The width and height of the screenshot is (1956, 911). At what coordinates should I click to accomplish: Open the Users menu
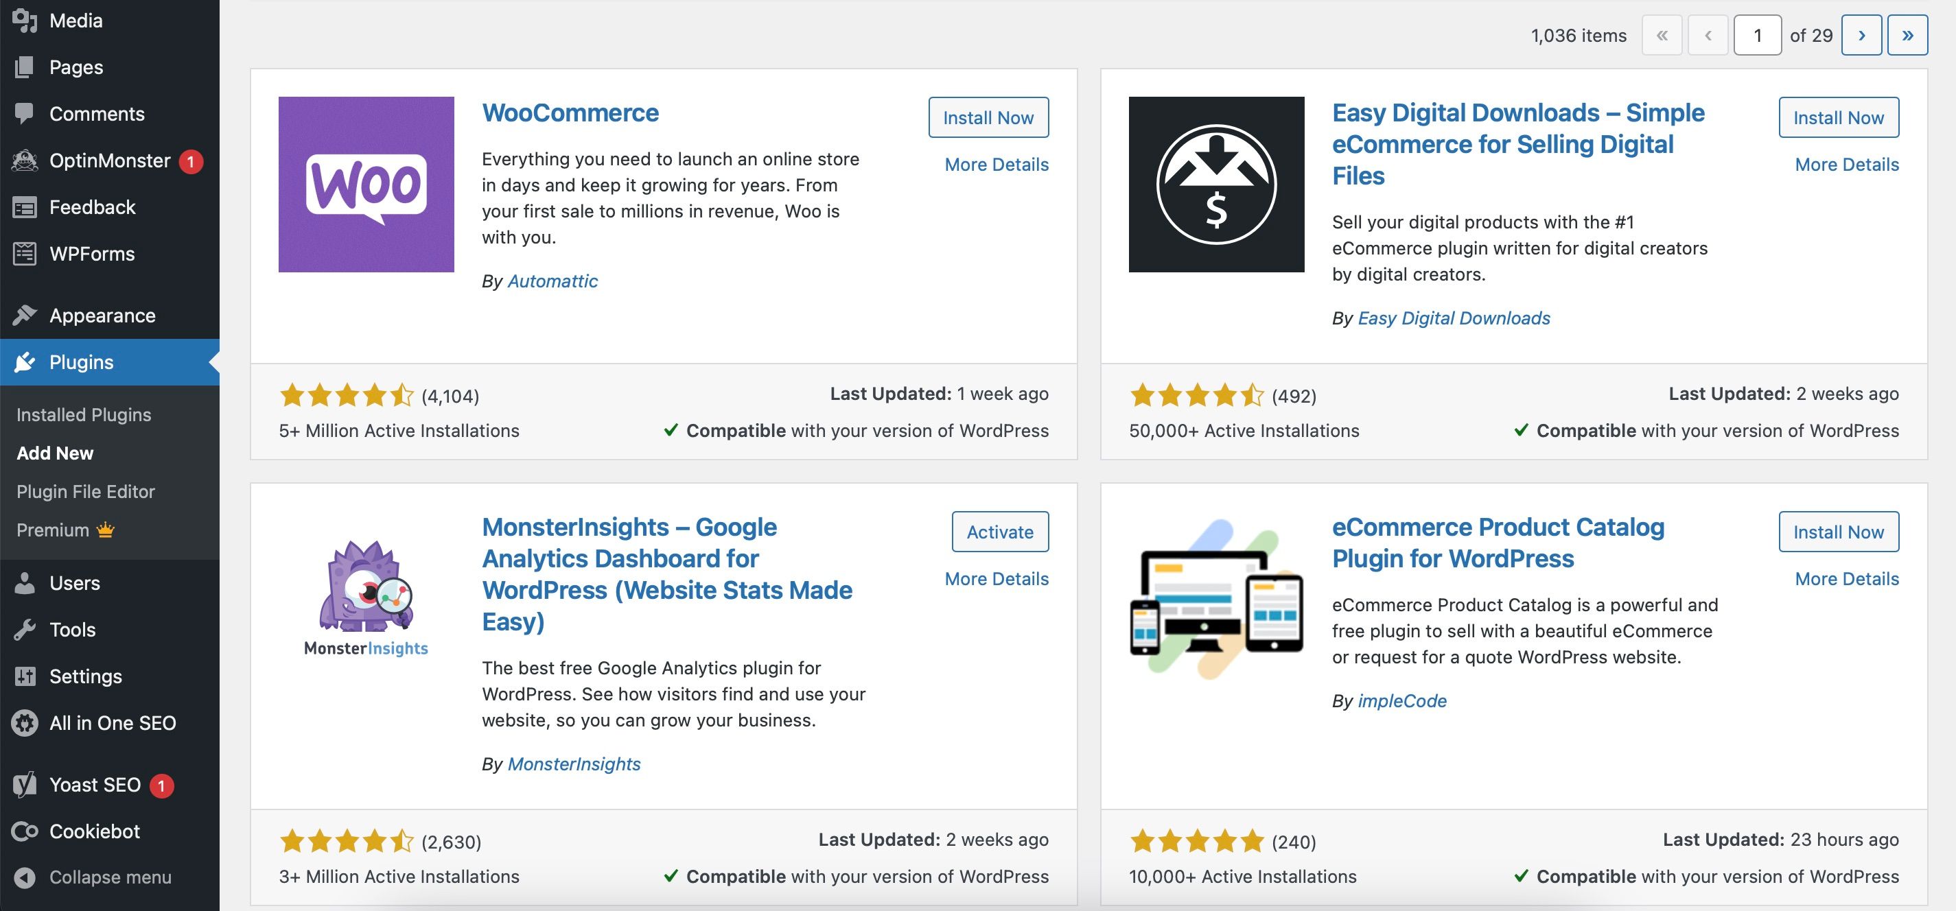coord(109,583)
